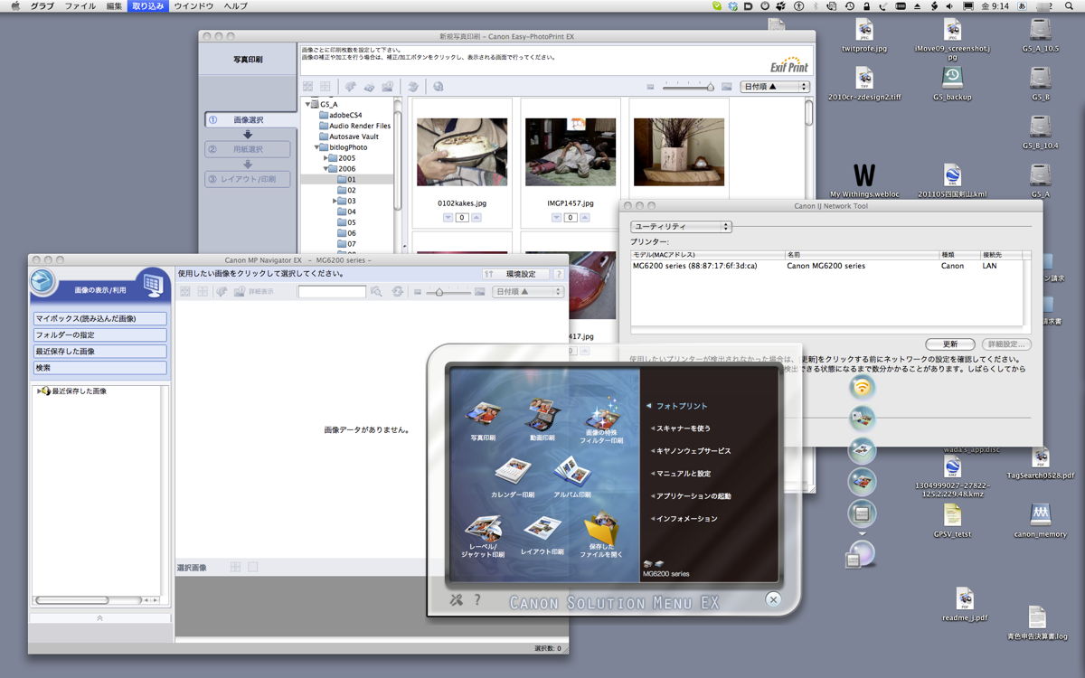Collapse G5_A tree node in Easy-PhotoPrint
The width and height of the screenshot is (1085, 678).
click(x=307, y=104)
